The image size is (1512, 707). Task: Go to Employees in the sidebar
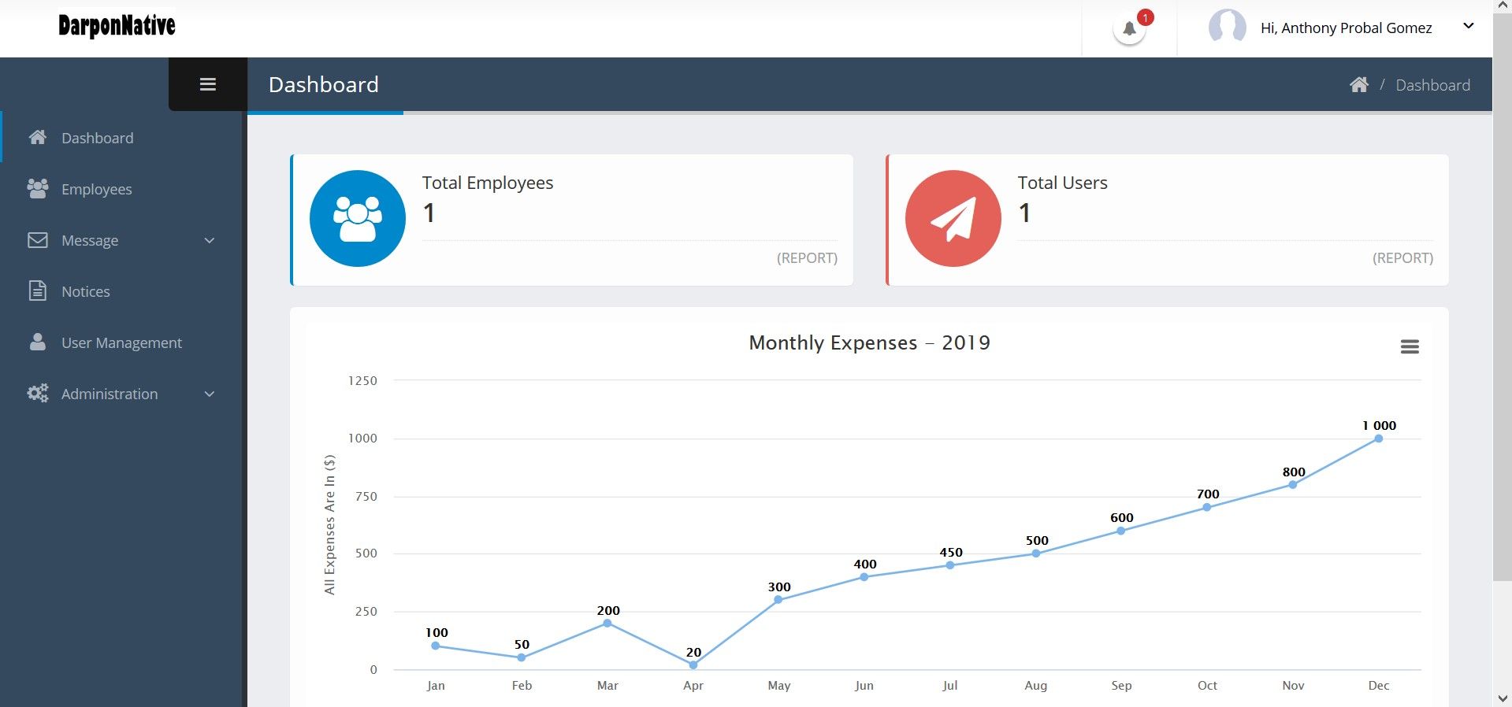click(96, 189)
